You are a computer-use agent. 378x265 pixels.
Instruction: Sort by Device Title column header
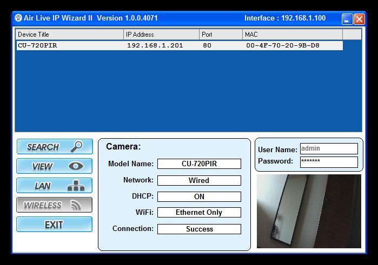[x=69, y=35]
